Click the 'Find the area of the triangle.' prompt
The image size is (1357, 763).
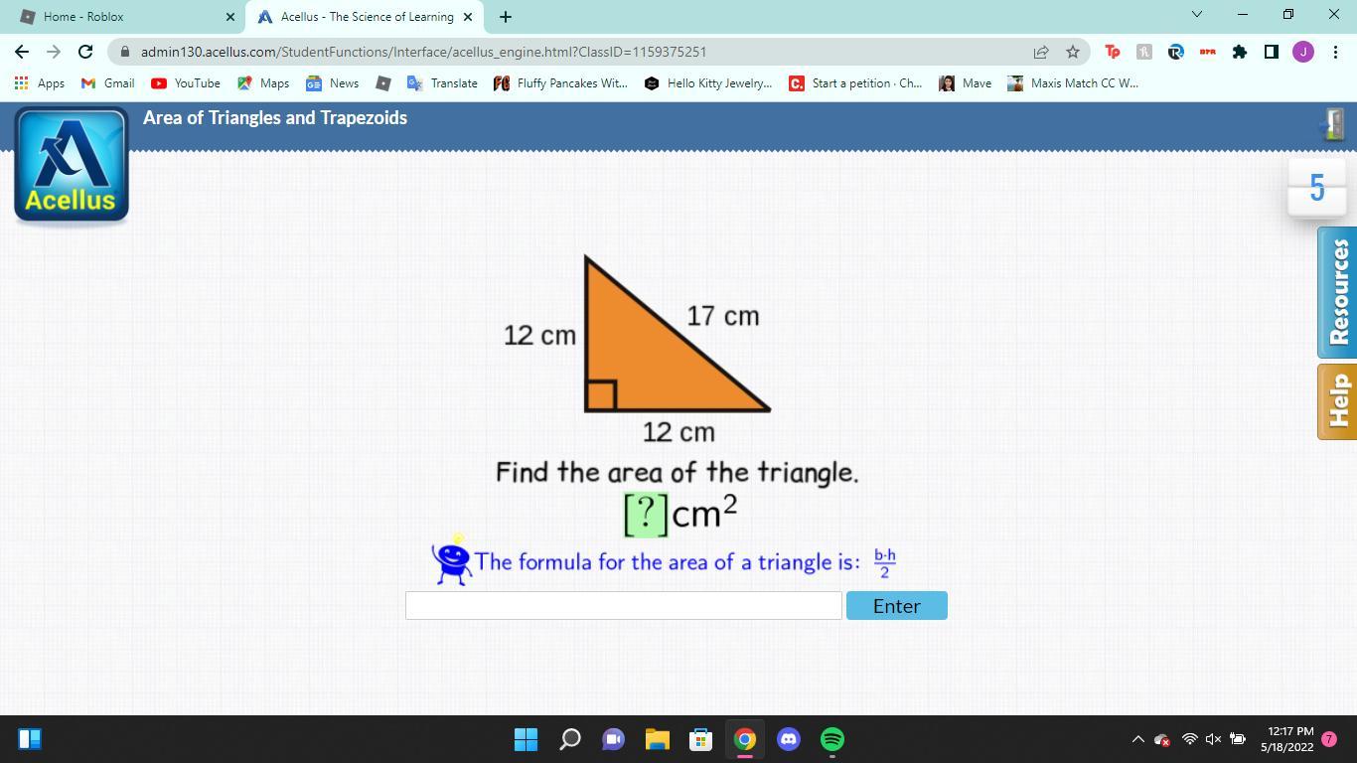tap(678, 472)
